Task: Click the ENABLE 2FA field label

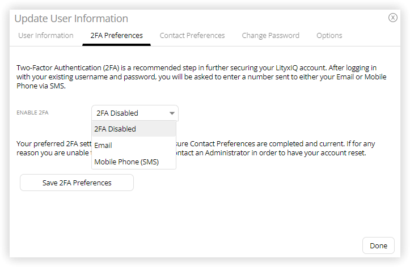Action: [32, 113]
